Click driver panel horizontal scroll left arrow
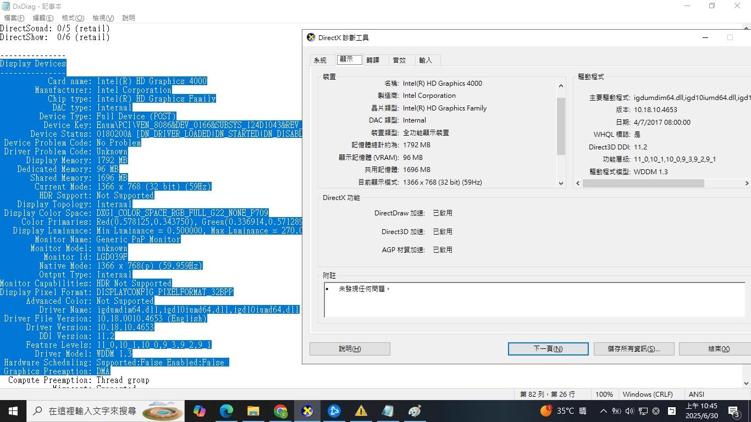Image resolution: width=751 pixels, height=422 pixels. [x=578, y=184]
